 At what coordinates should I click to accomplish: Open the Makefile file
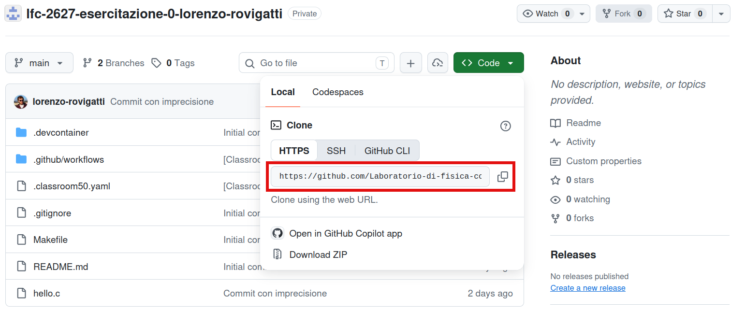coord(50,240)
